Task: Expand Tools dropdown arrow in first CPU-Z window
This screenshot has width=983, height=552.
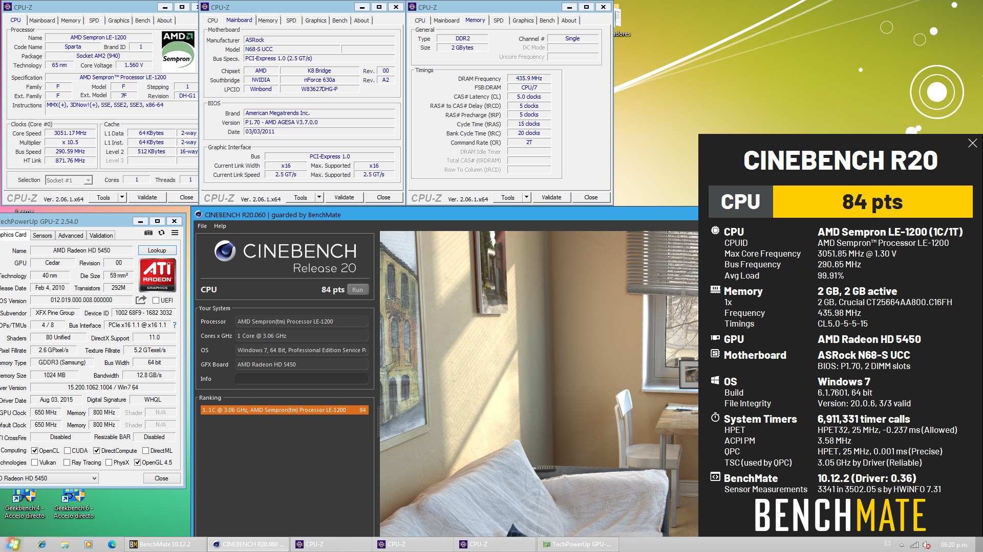Action: pos(122,197)
